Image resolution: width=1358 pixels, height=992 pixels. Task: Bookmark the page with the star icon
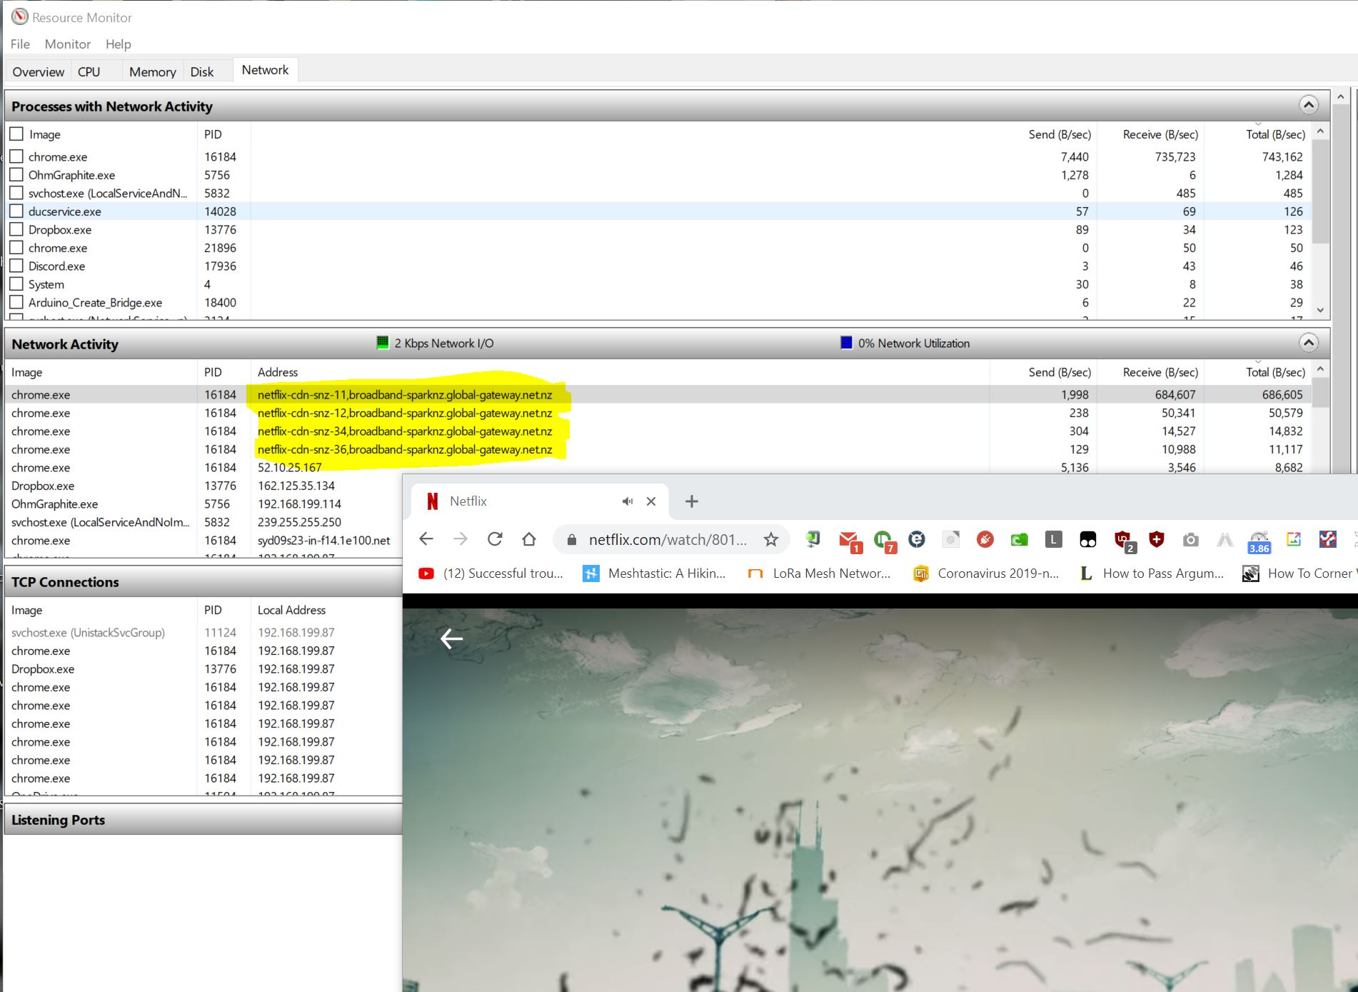[770, 540]
